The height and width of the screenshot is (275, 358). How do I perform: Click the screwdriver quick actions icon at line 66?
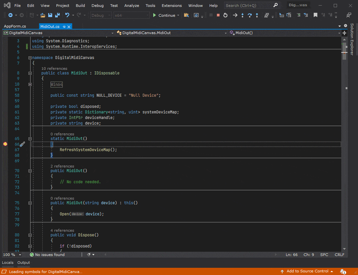coord(22,144)
